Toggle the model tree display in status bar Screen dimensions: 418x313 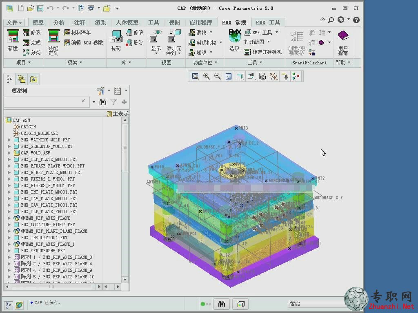click(9, 305)
